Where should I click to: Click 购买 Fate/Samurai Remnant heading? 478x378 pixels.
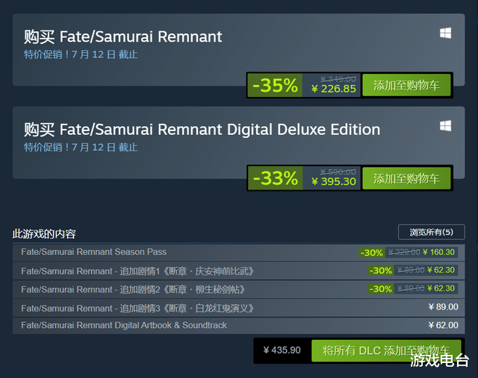coord(122,37)
